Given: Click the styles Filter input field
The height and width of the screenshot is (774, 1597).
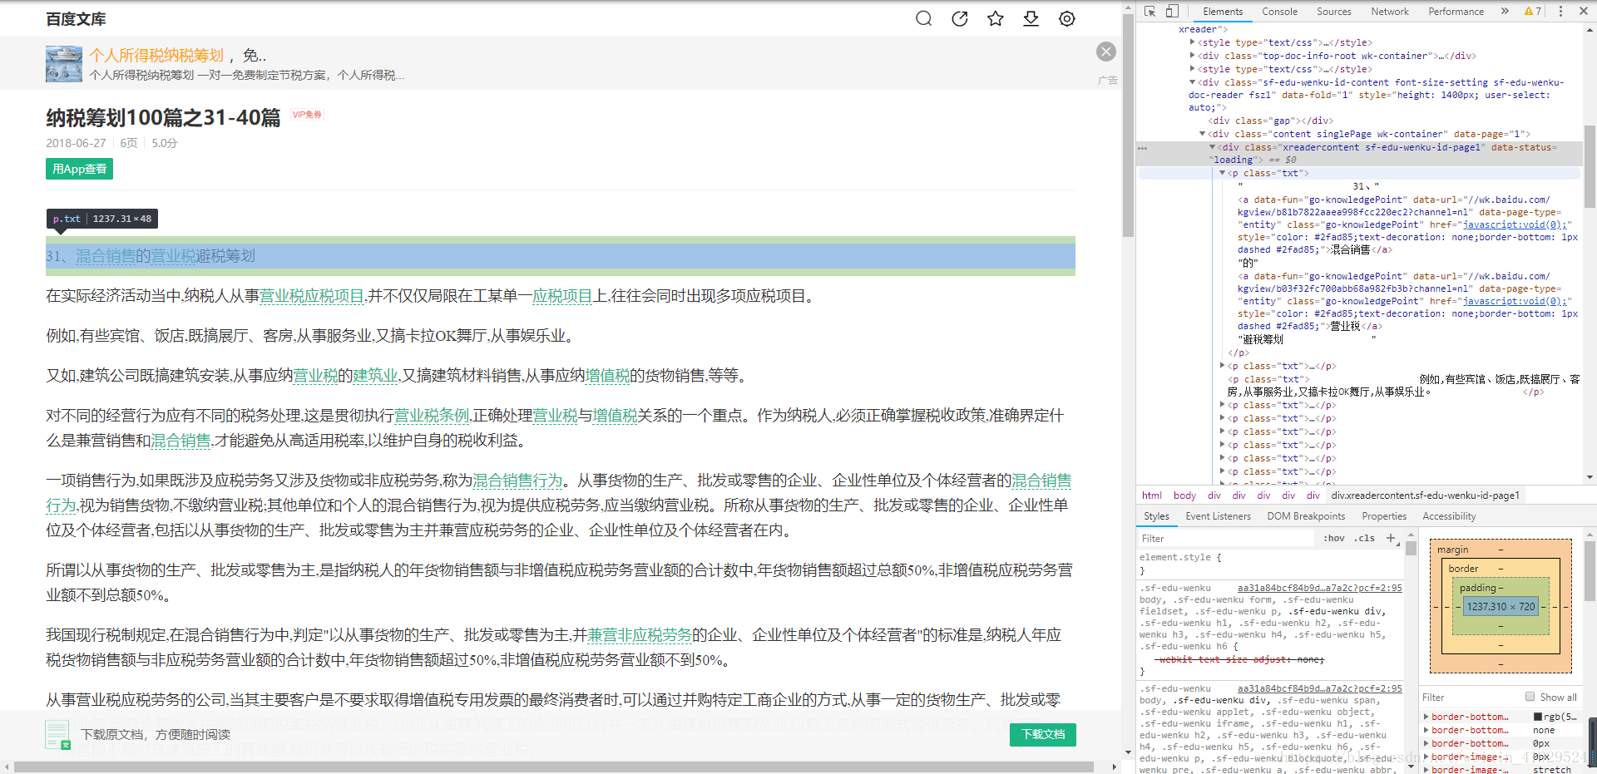Looking at the screenshot, I should [x=1227, y=539].
